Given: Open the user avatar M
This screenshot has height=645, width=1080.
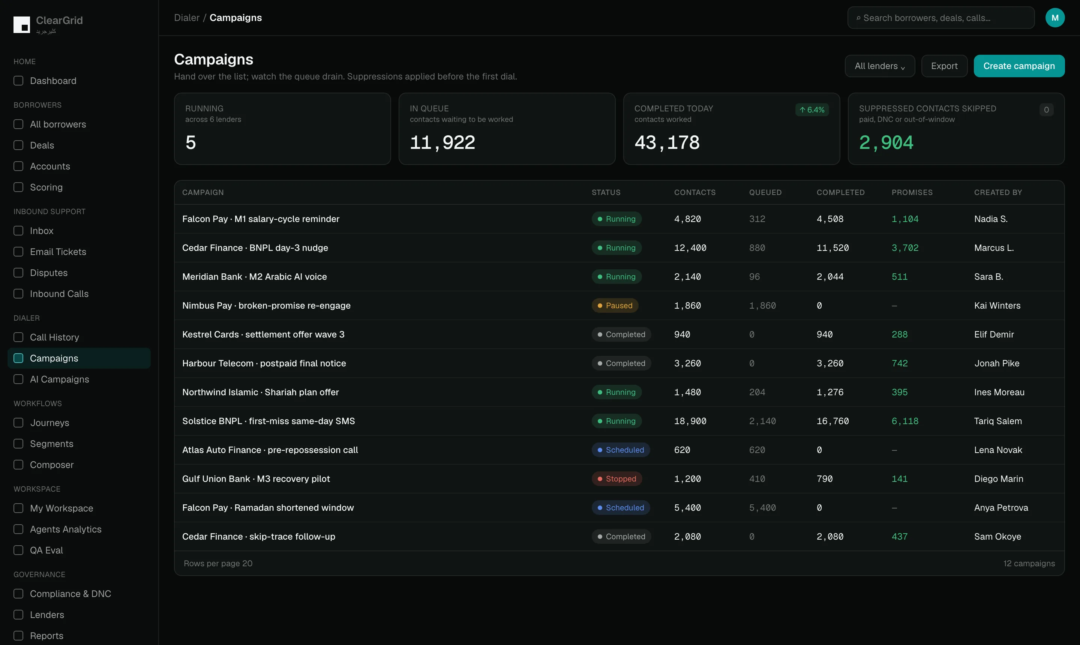Looking at the screenshot, I should [x=1055, y=18].
